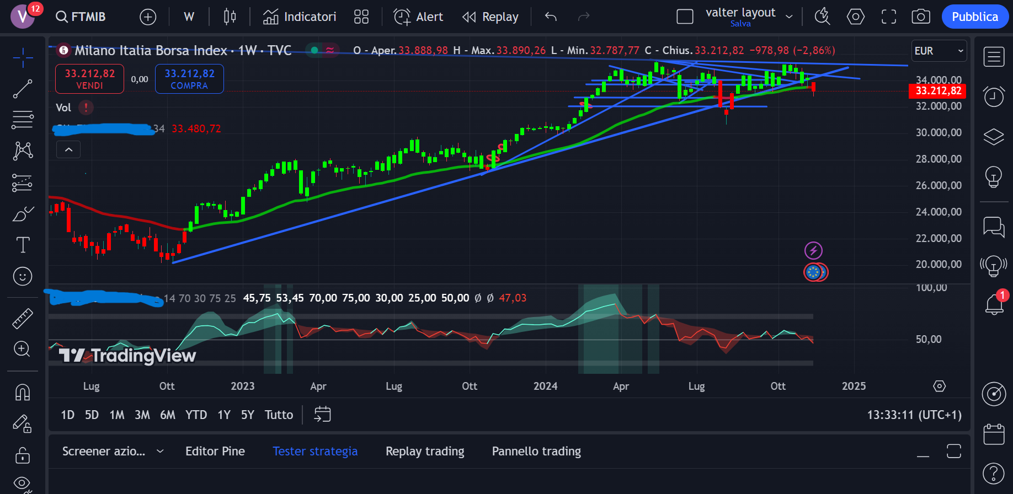The width and height of the screenshot is (1013, 494).
Task: Open the layout setup square icon
Action: tap(685, 17)
